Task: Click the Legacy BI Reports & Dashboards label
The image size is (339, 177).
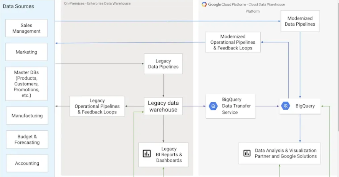Action: coord(169,154)
